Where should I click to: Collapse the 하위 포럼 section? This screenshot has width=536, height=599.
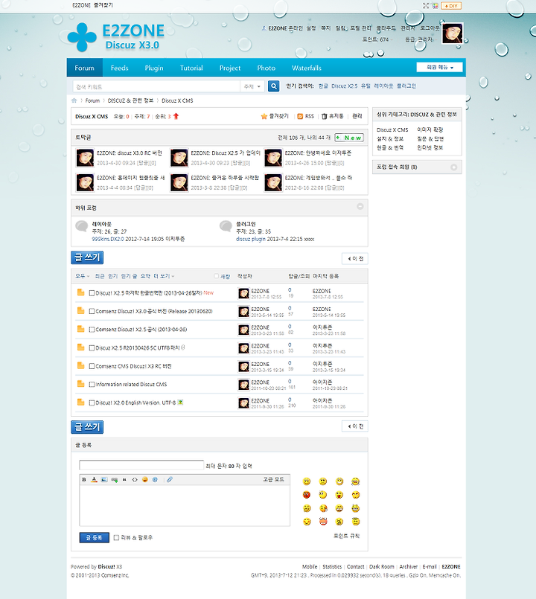click(360, 206)
